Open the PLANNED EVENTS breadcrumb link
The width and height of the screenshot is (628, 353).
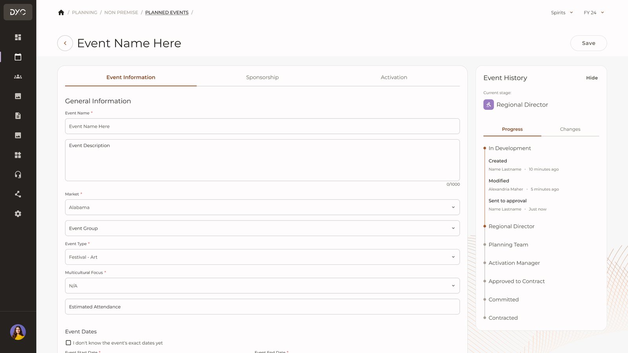[167, 13]
